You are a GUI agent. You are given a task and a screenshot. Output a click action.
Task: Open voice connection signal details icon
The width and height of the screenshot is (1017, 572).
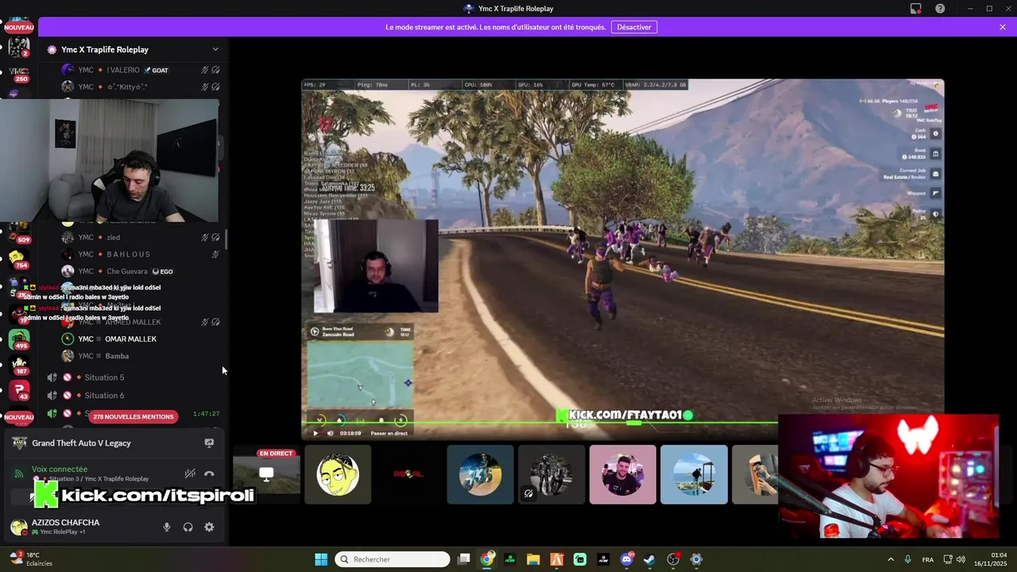[18, 473]
